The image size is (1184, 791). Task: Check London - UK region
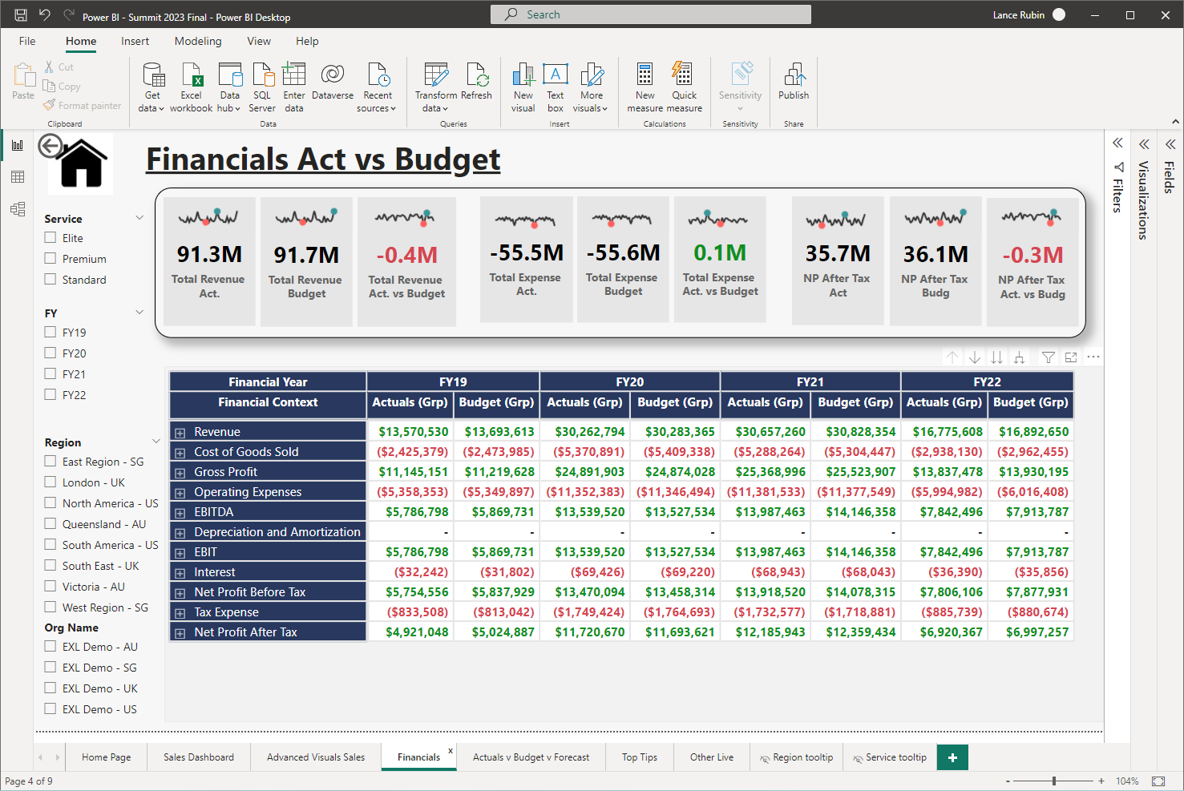coord(51,482)
